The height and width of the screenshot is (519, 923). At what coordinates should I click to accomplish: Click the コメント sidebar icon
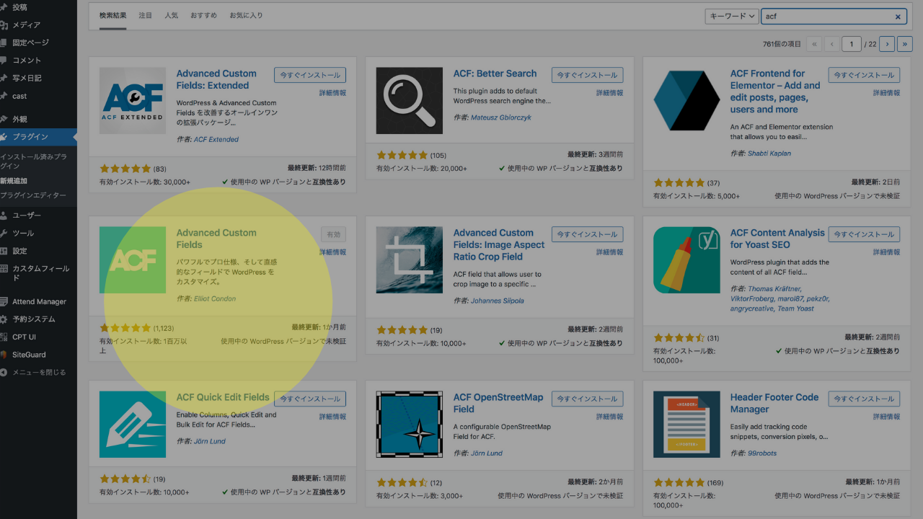tap(4, 61)
